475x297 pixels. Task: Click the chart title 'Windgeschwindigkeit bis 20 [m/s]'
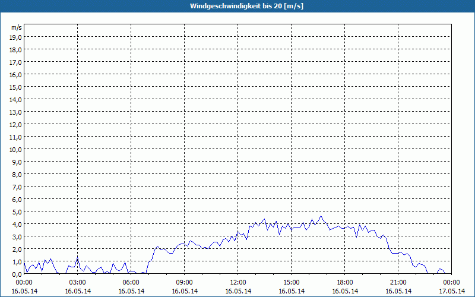point(246,6)
